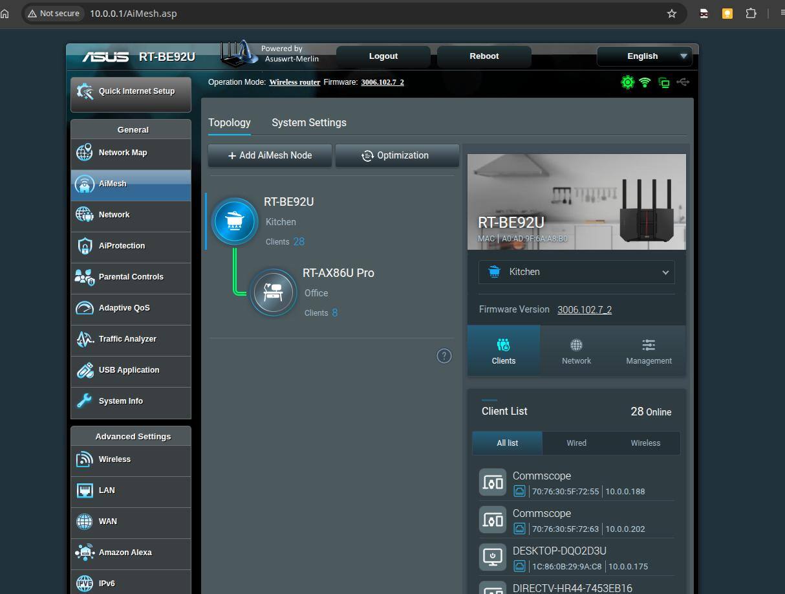Click the help question mark icon
This screenshot has width=785, height=594.
pos(444,356)
